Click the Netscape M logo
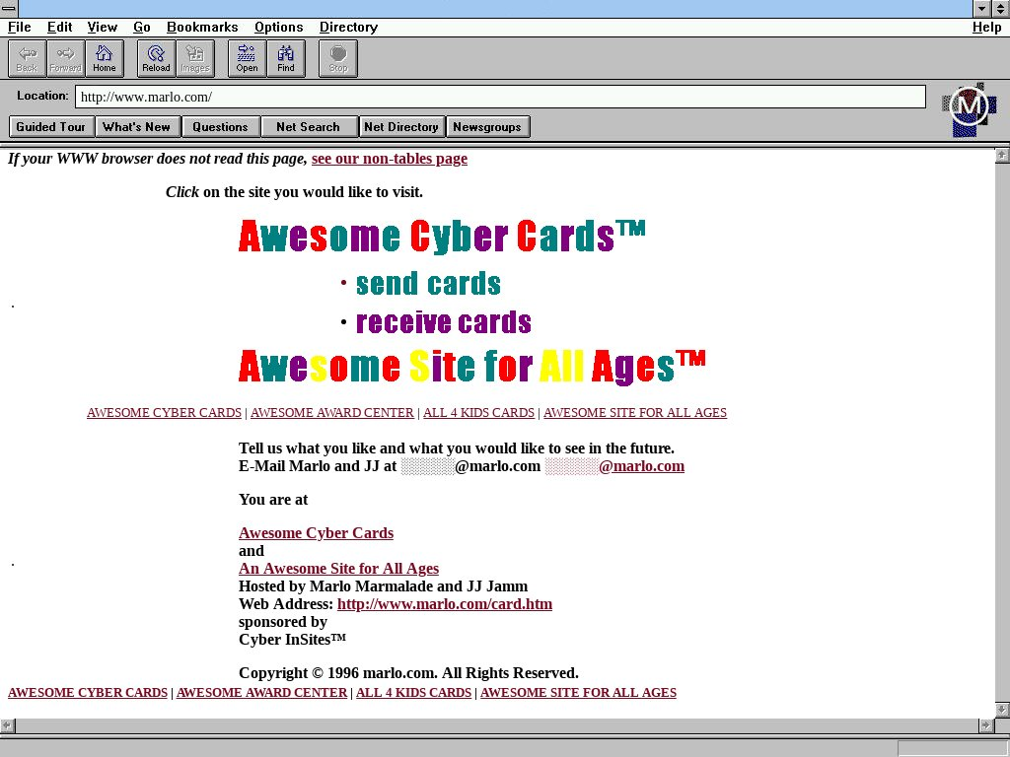Screen dimensions: 1010x757 point(969,107)
